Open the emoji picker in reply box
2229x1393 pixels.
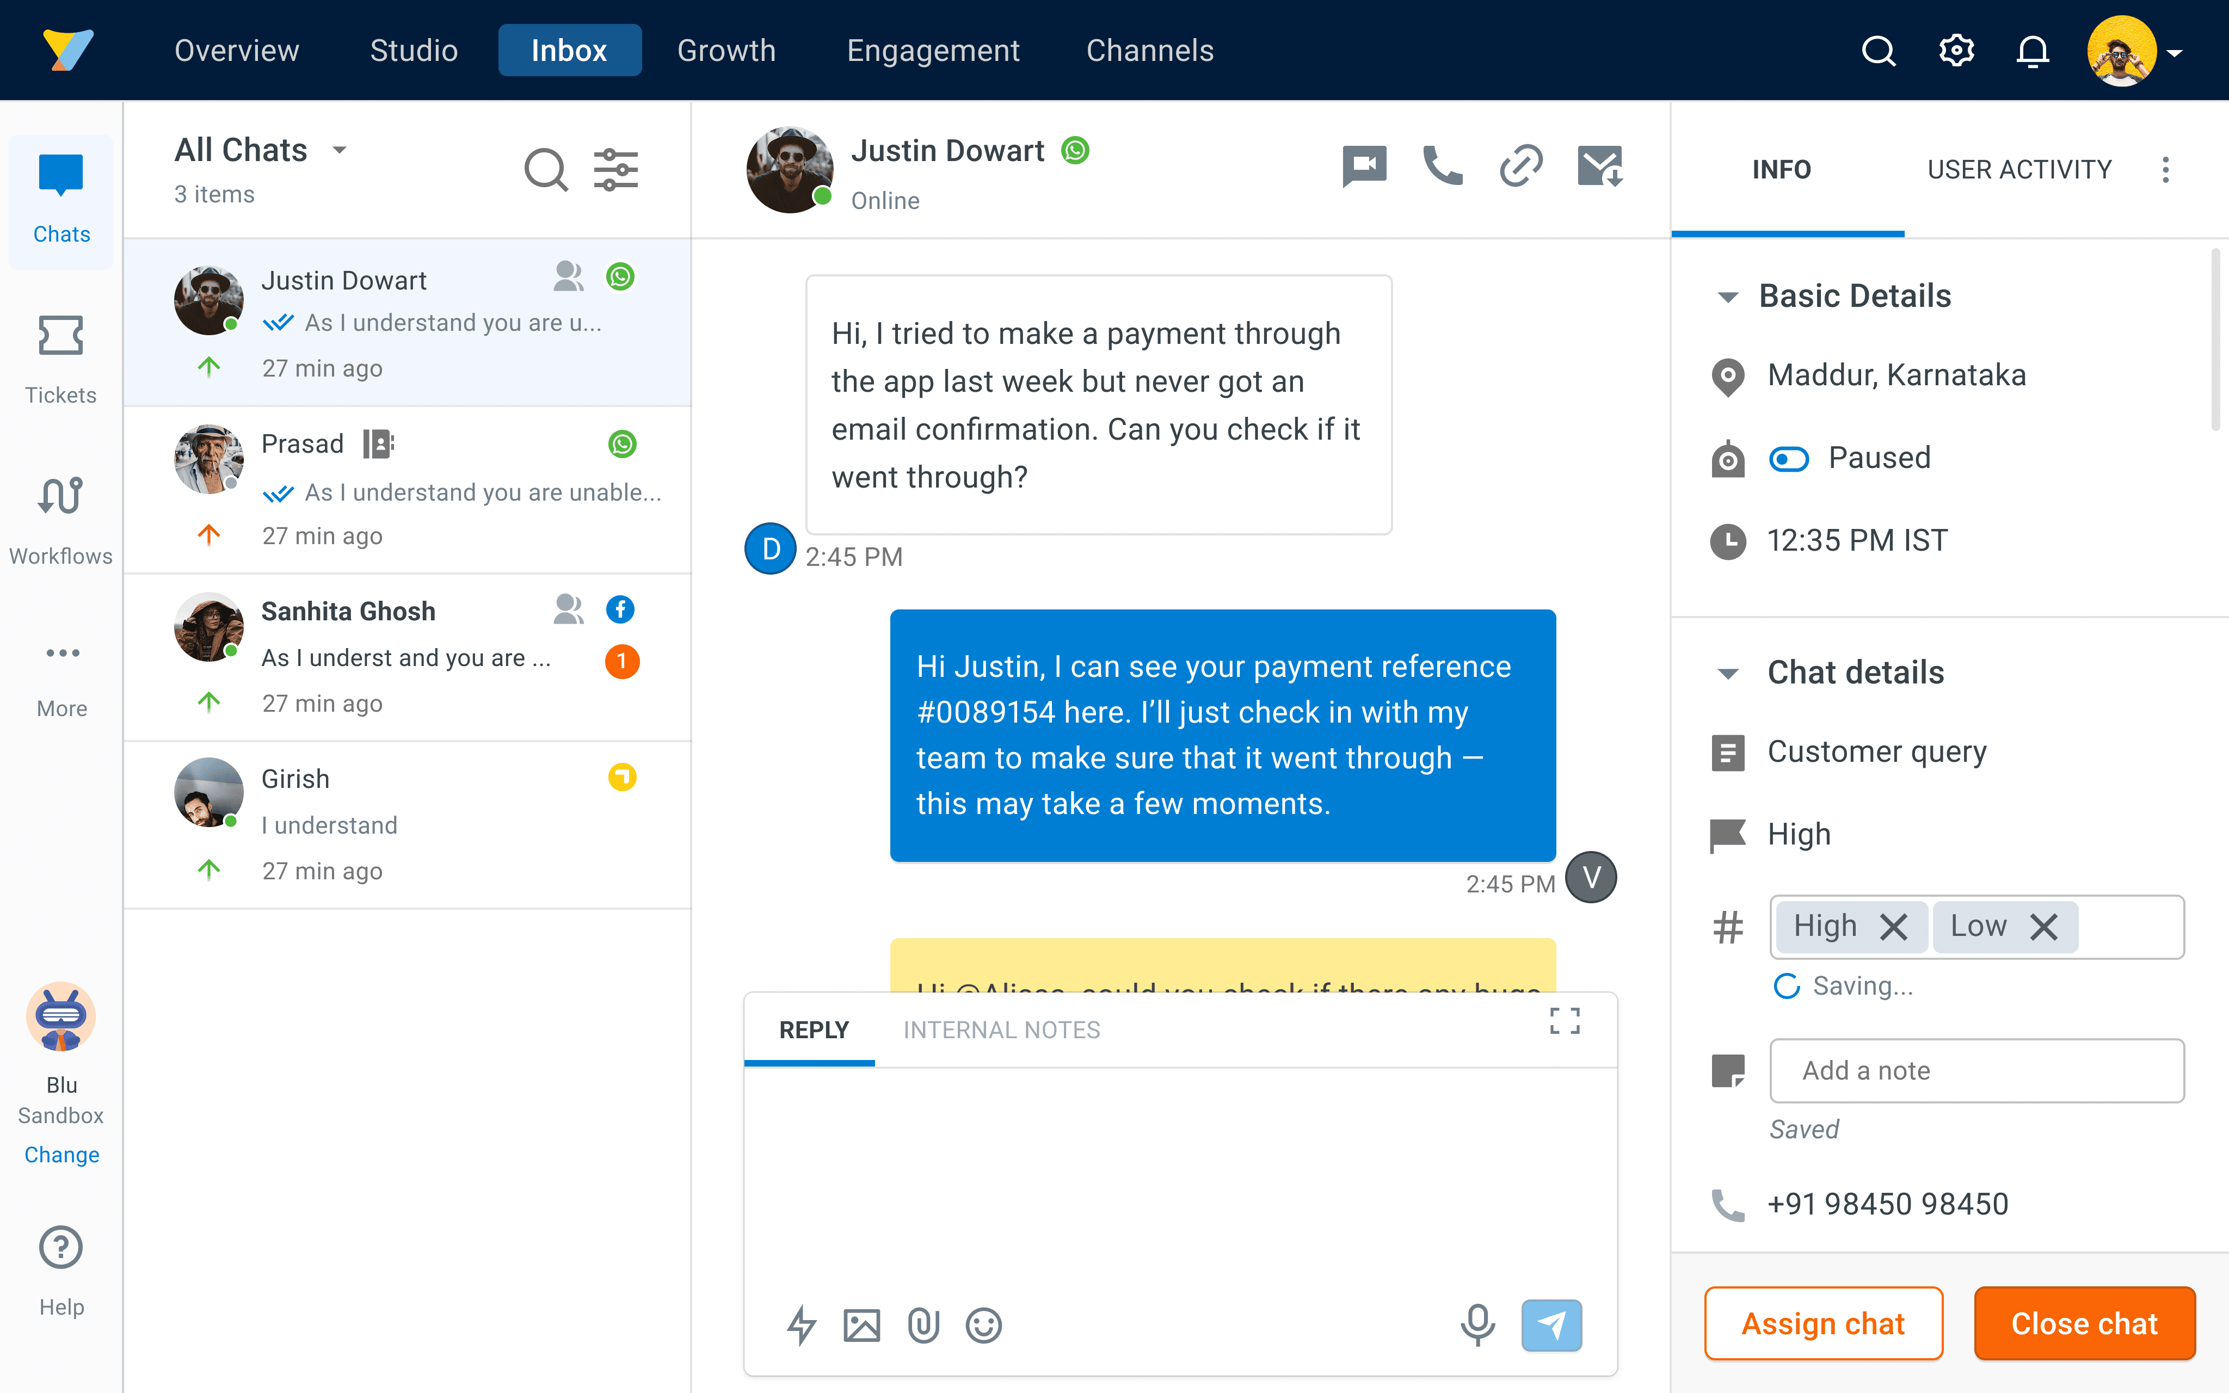[x=984, y=1325]
